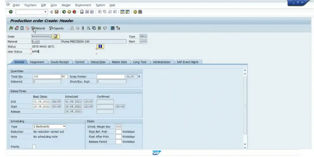Click the red Cancel icon in toolbar

pyautogui.click(x=74, y=12)
